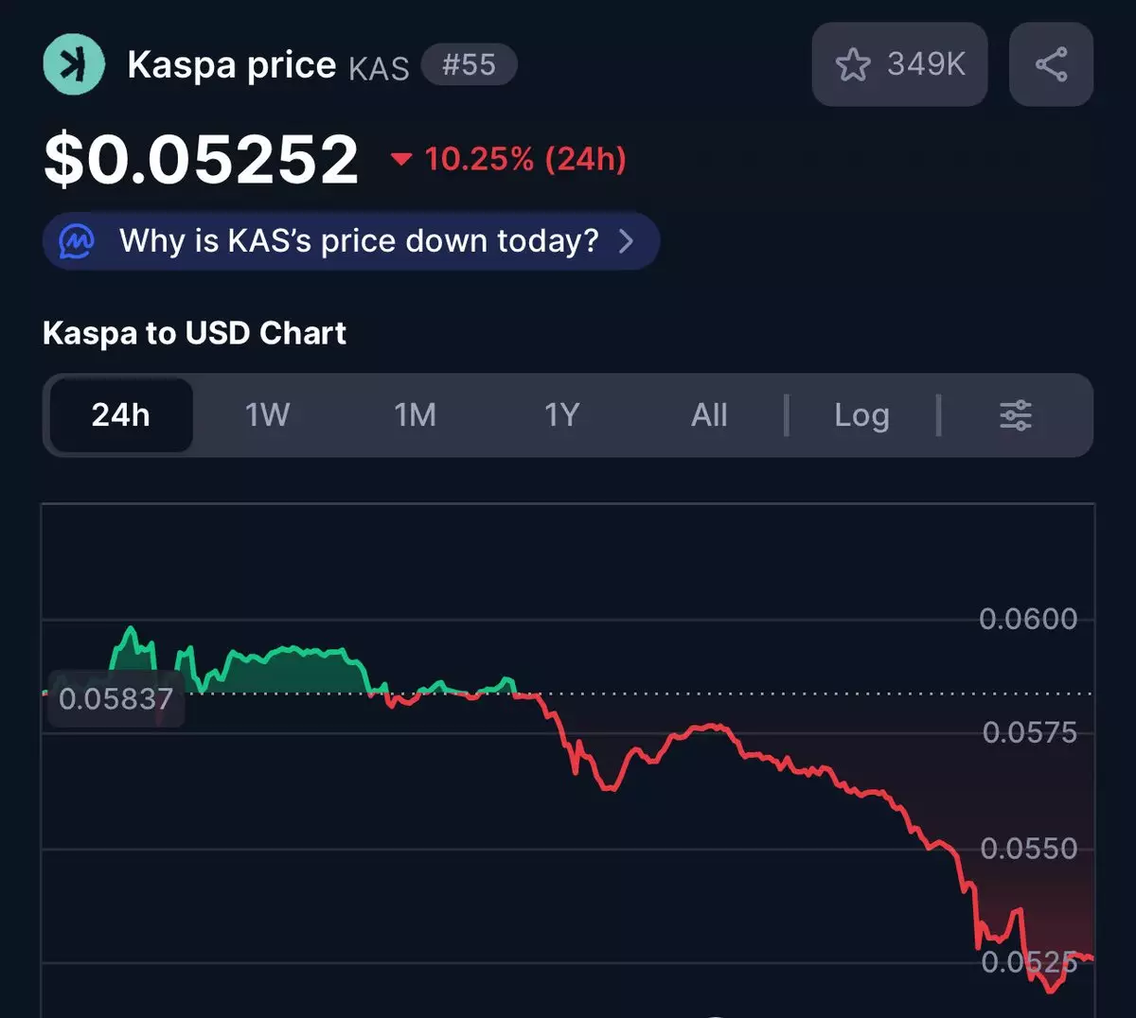
Task: Click the 0.05837 opening price label
Action: click(115, 699)
